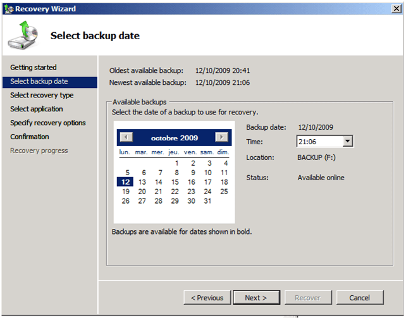
Task: Select October 12 in the calendar
Action: (x=125, y=182)
